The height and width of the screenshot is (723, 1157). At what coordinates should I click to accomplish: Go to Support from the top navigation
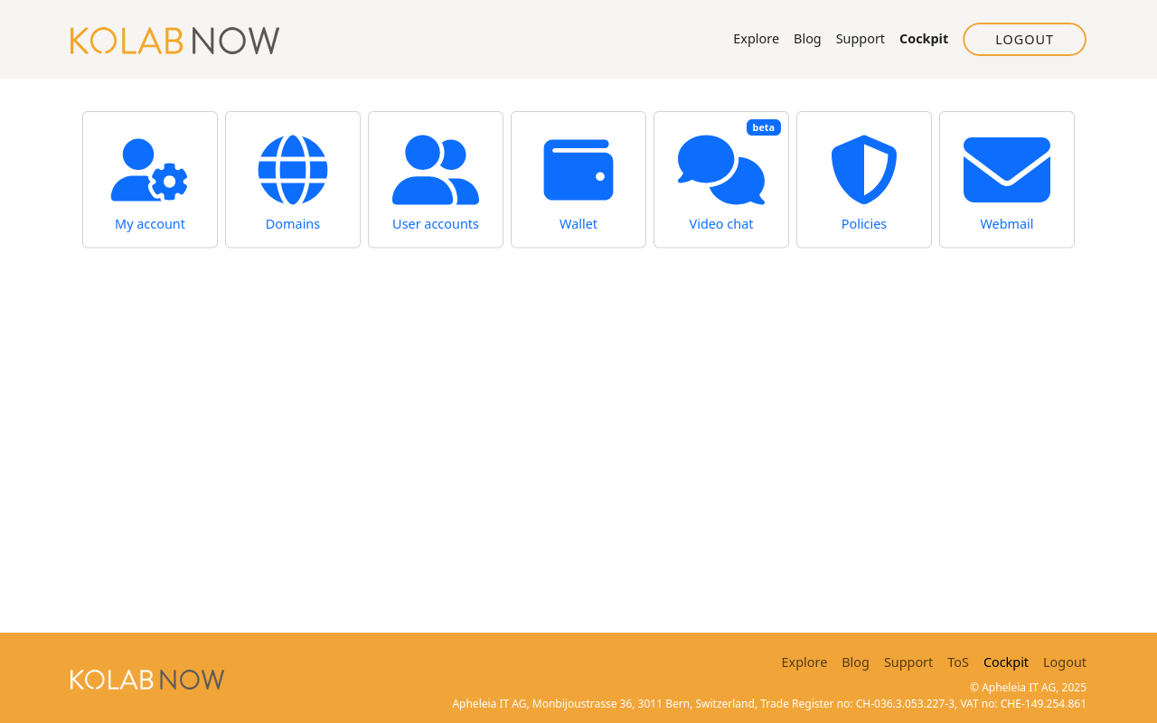[860, 38]
